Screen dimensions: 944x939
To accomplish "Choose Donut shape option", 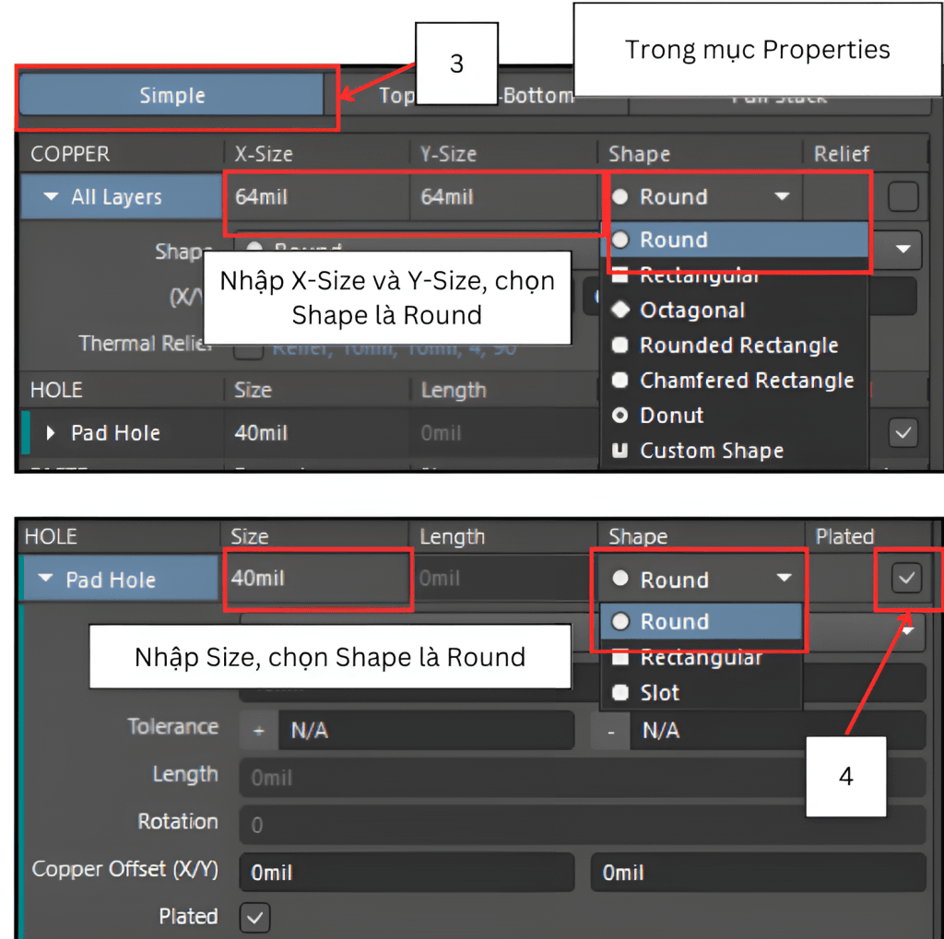I will coord(671,416).
